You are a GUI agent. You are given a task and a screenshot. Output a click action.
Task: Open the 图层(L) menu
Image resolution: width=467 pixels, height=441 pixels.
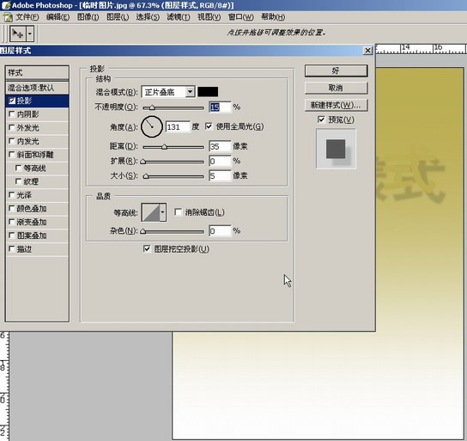118,17
